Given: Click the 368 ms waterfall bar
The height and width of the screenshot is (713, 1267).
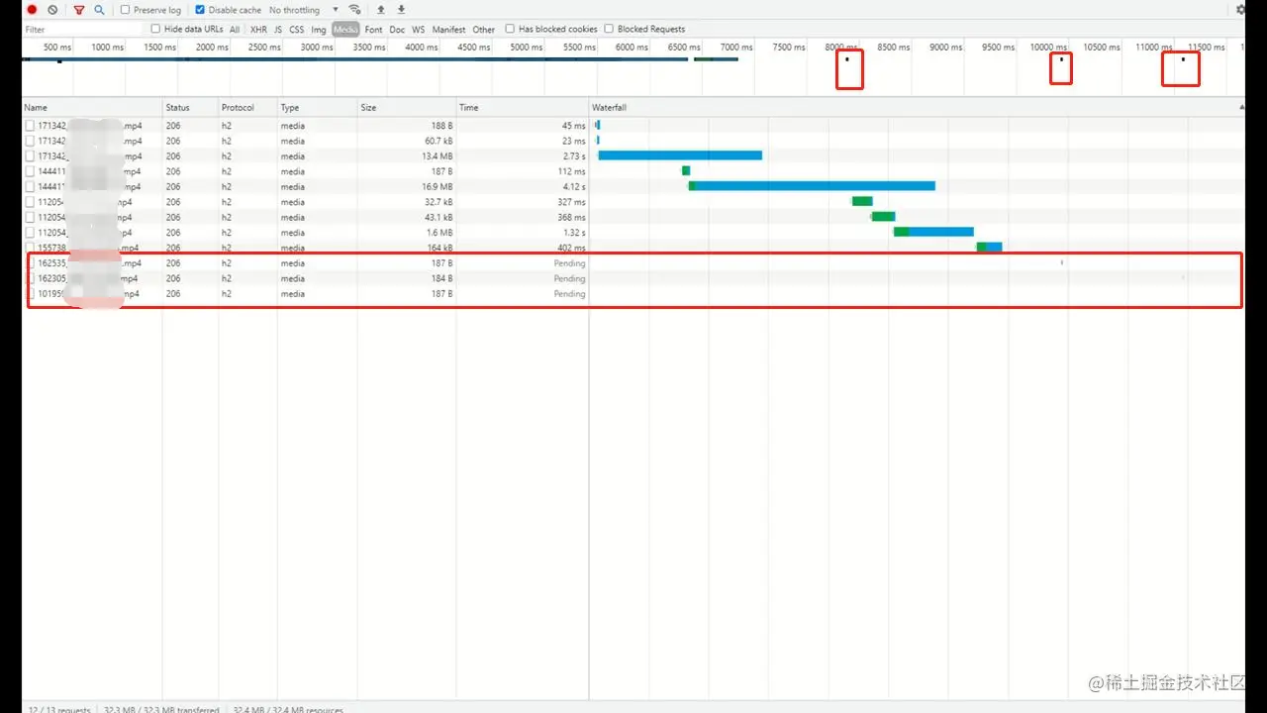Looking at the screenshot, I should pyautogui.click(x=883, y=217).
